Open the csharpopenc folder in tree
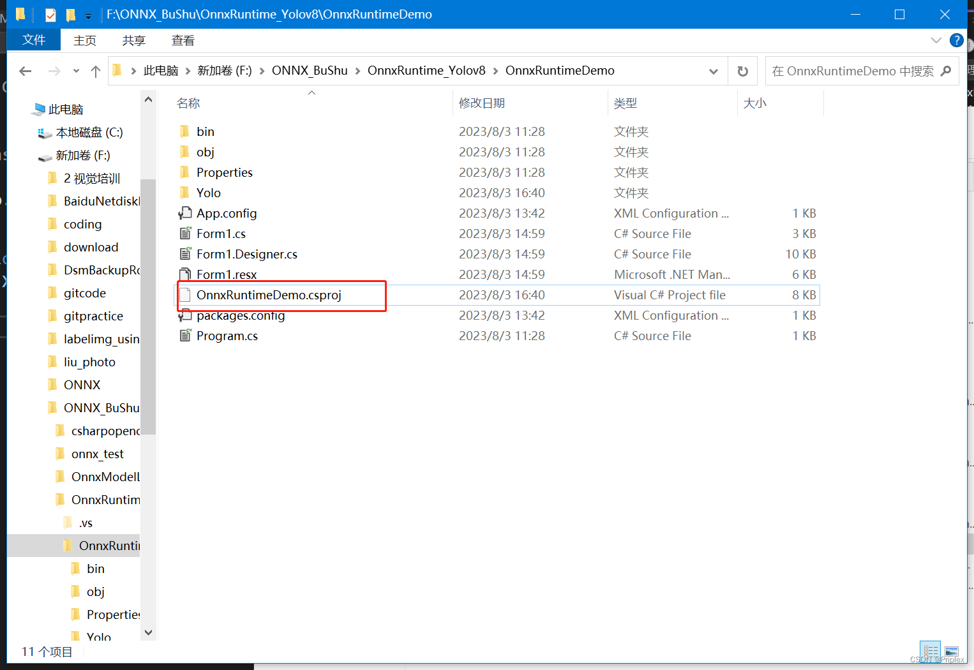Screen dimensions: 974x670 105,431
